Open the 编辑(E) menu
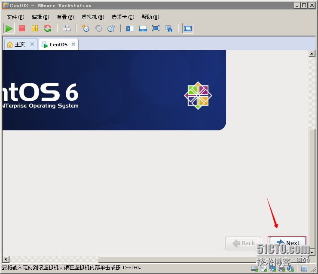318x274 pixels. click(x=40, y=17)
